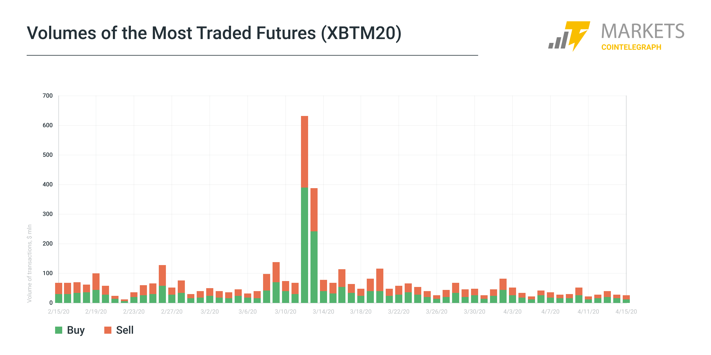This screenshot has height=355, width=711.
Task: Click the orange Sell legend square
Action: click(108, 330)
